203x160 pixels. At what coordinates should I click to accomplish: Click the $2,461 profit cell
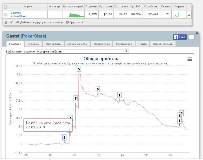click(x=151, y=14)
